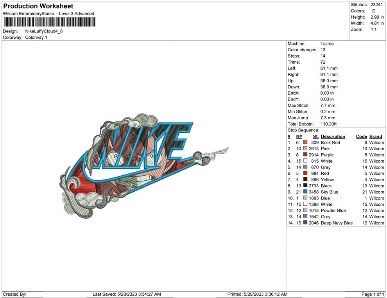The height and width of the screenshot is (298, 387).
Task: Click the N# column header
Action: click(299, 136)
